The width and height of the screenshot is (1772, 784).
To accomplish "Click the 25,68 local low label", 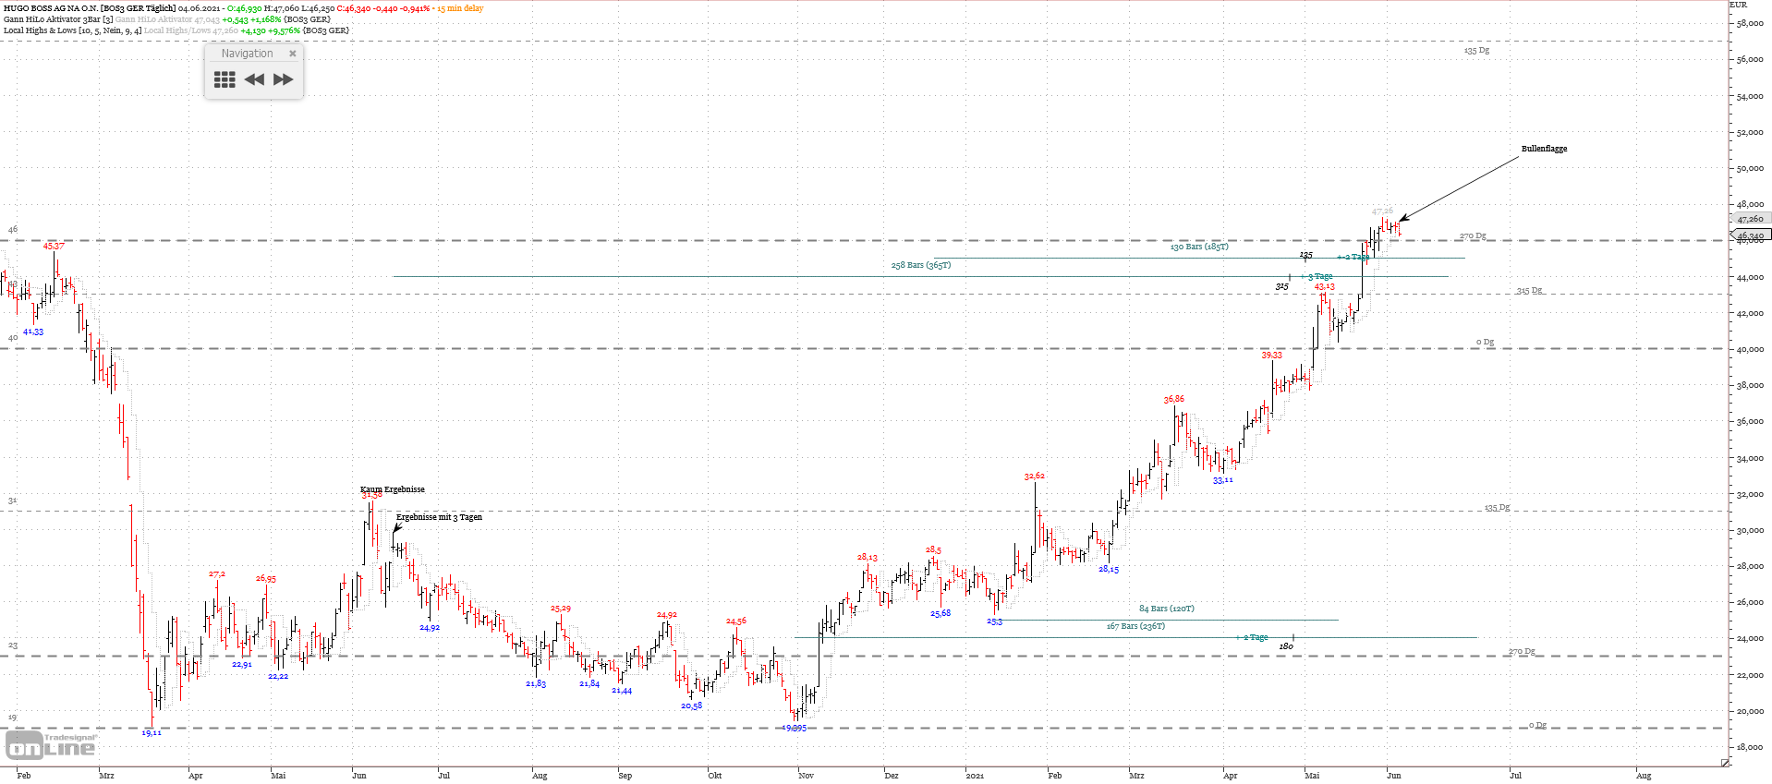I will (x=941, y=613).
